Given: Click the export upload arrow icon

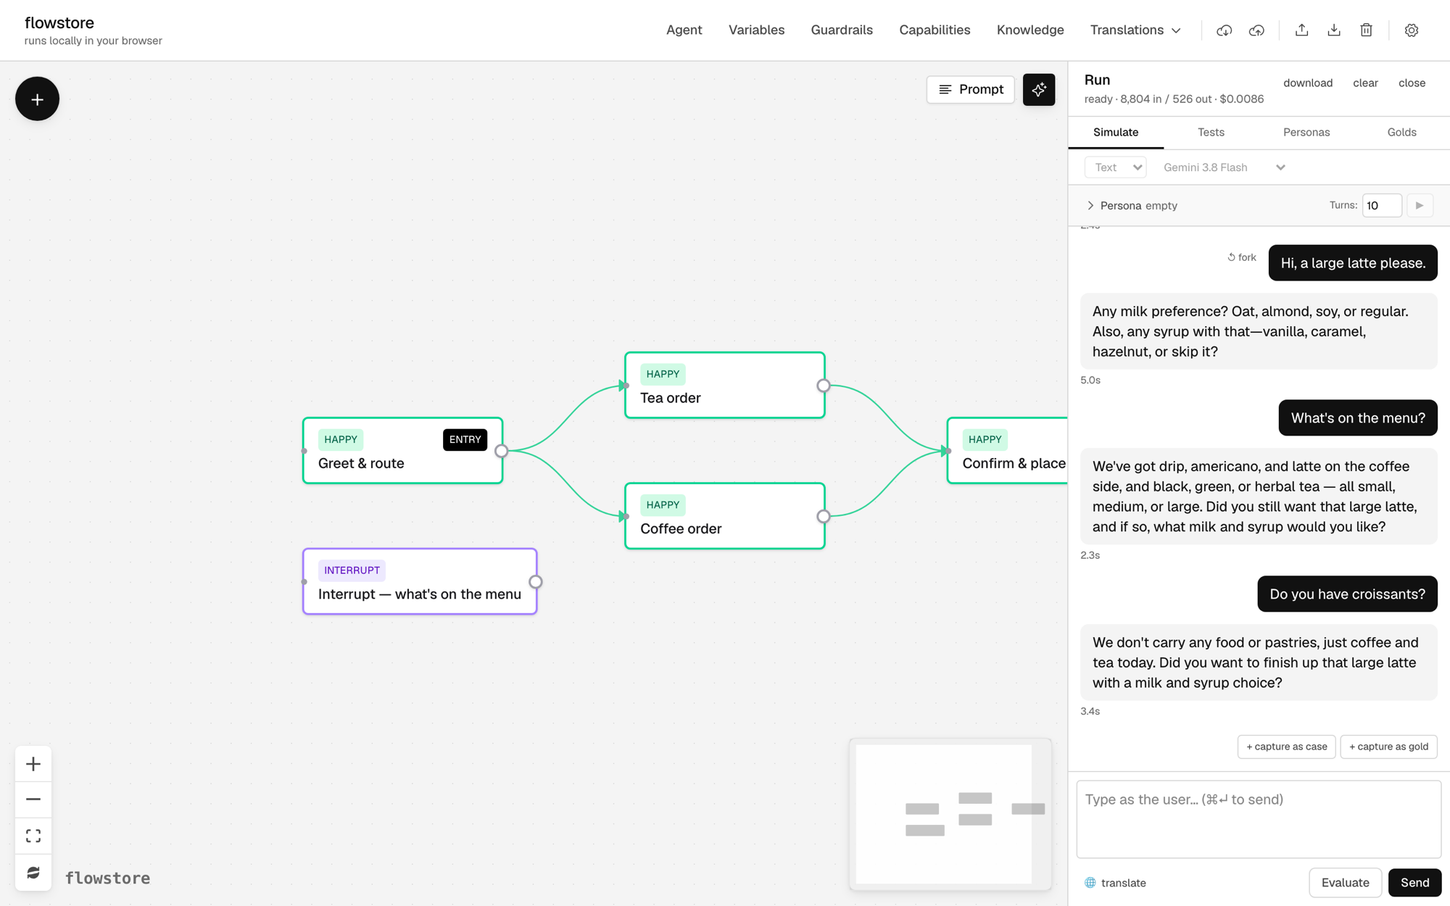Looking at the screenshot, I should [1301, 30].
